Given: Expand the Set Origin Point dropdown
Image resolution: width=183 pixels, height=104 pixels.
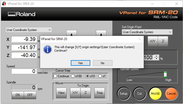Looking at the screenshot, I should click(x=147, y=32).
